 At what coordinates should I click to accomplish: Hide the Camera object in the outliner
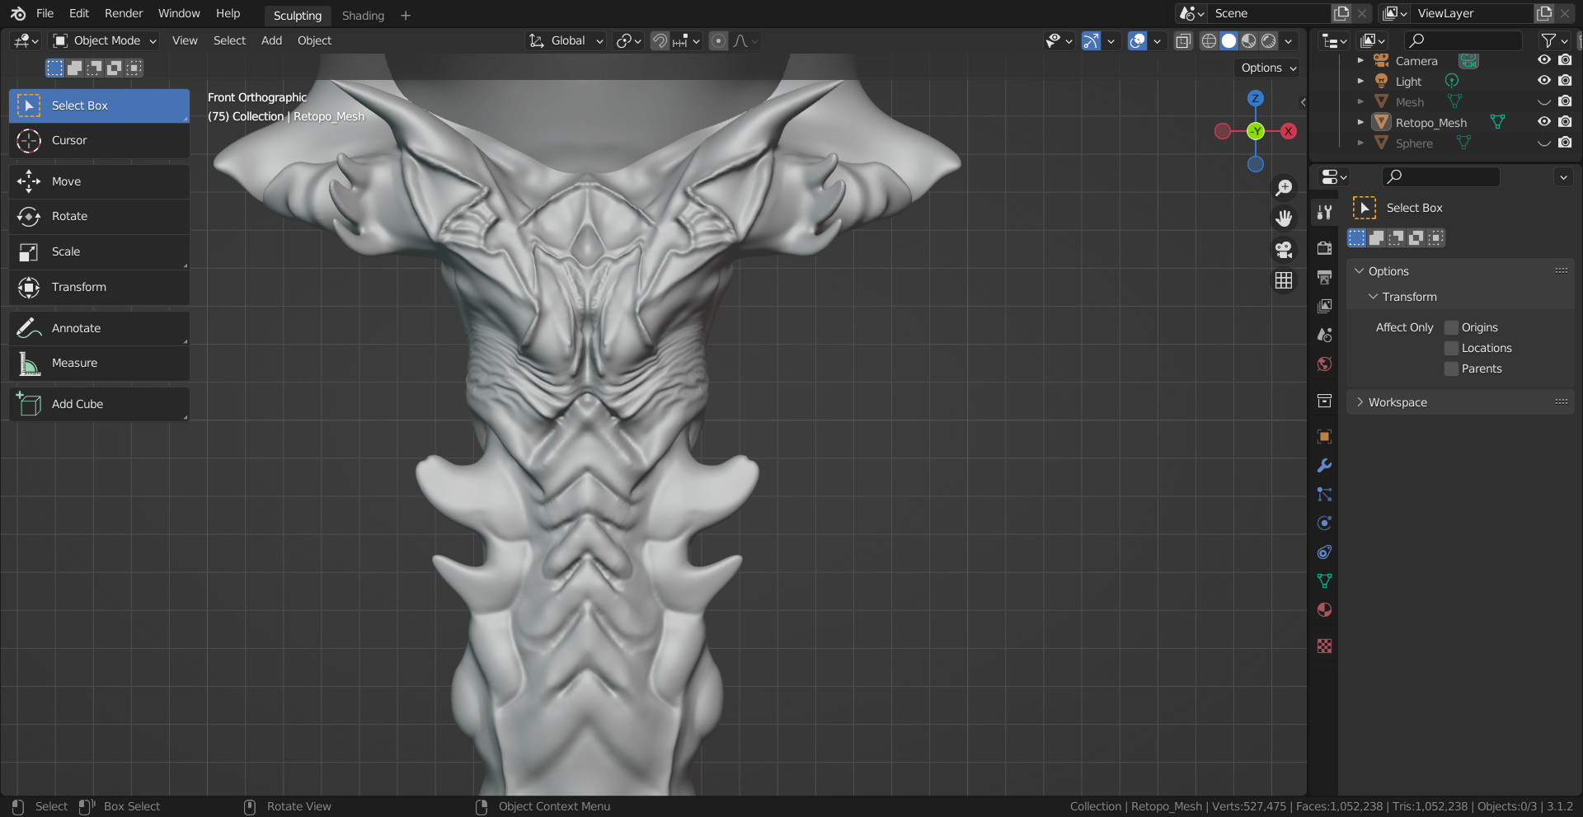coord(1544,60)
